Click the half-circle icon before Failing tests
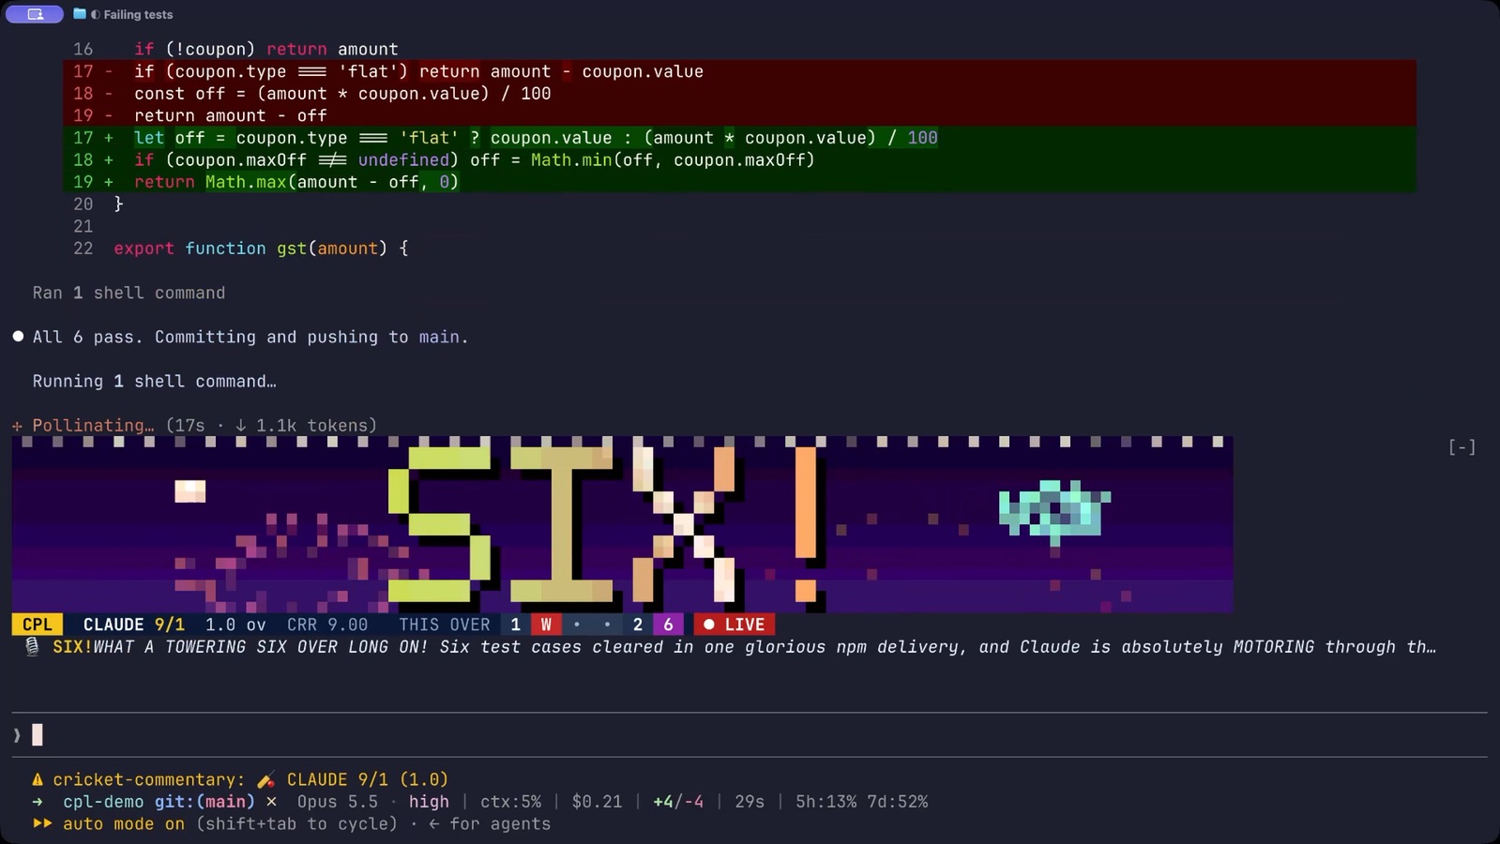The image size is (1500, 844). coord(95,15)
